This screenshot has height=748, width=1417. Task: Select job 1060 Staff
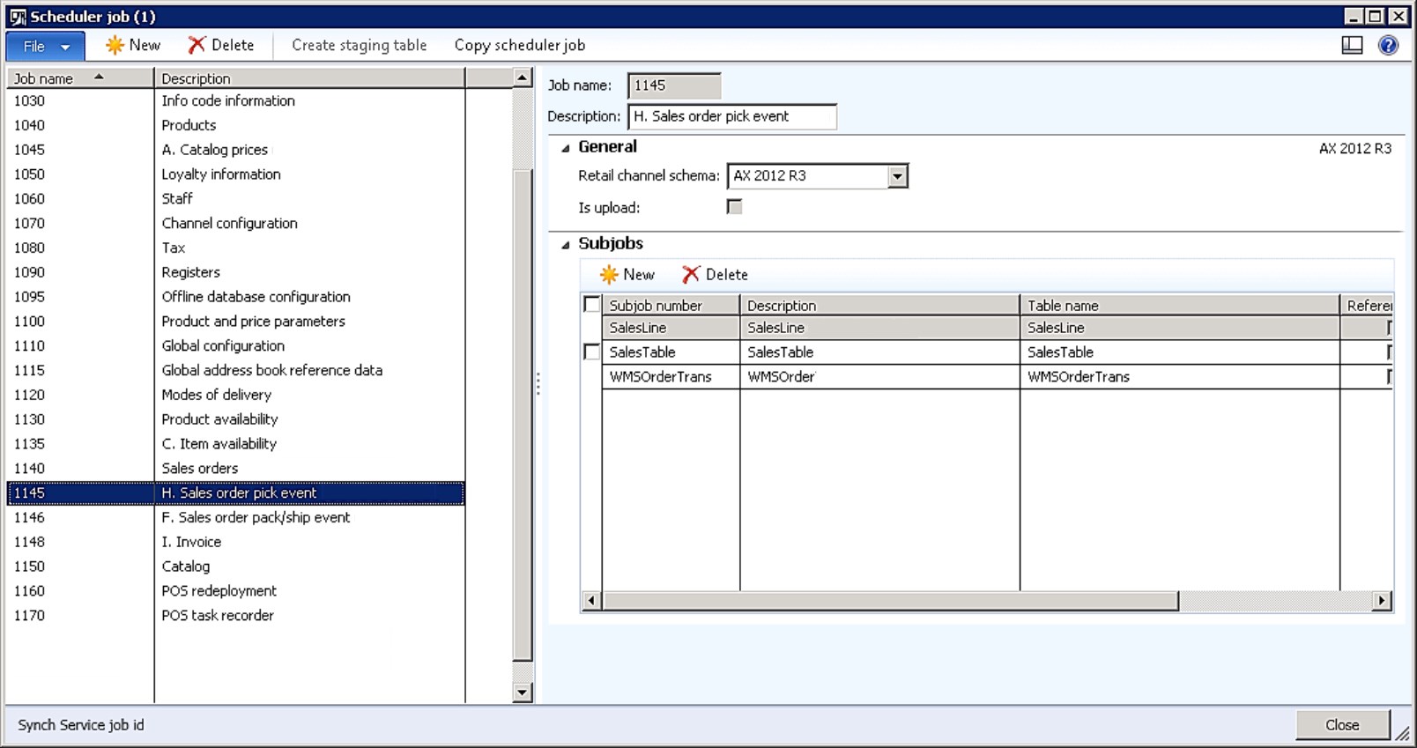click(236, 199)
